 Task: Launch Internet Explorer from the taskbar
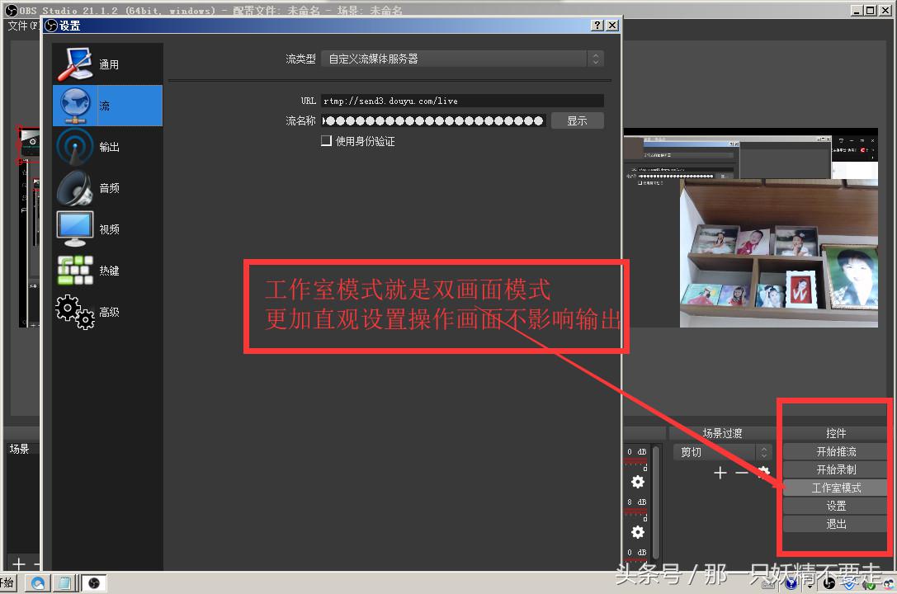coord(38,582)
